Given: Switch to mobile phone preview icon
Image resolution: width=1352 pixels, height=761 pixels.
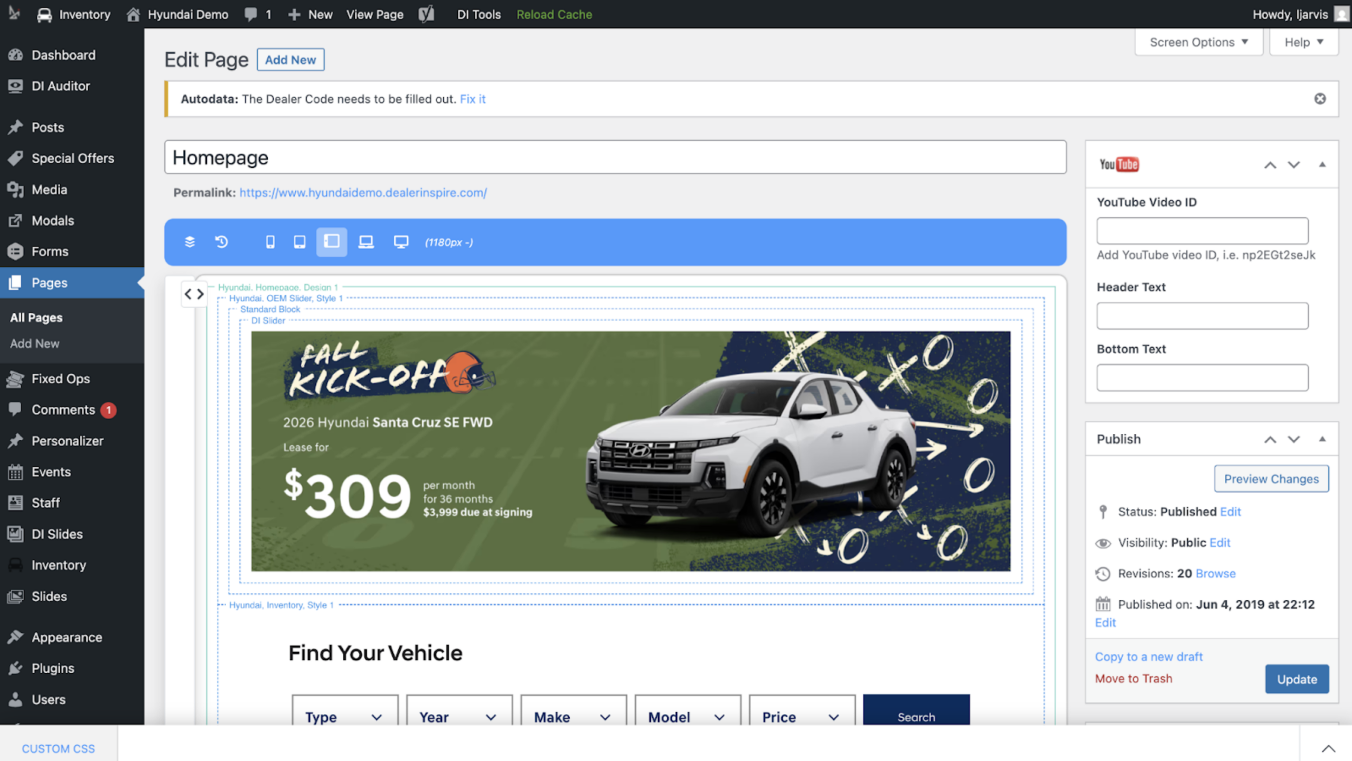Looking at the screenshot, I should [270, 242].
